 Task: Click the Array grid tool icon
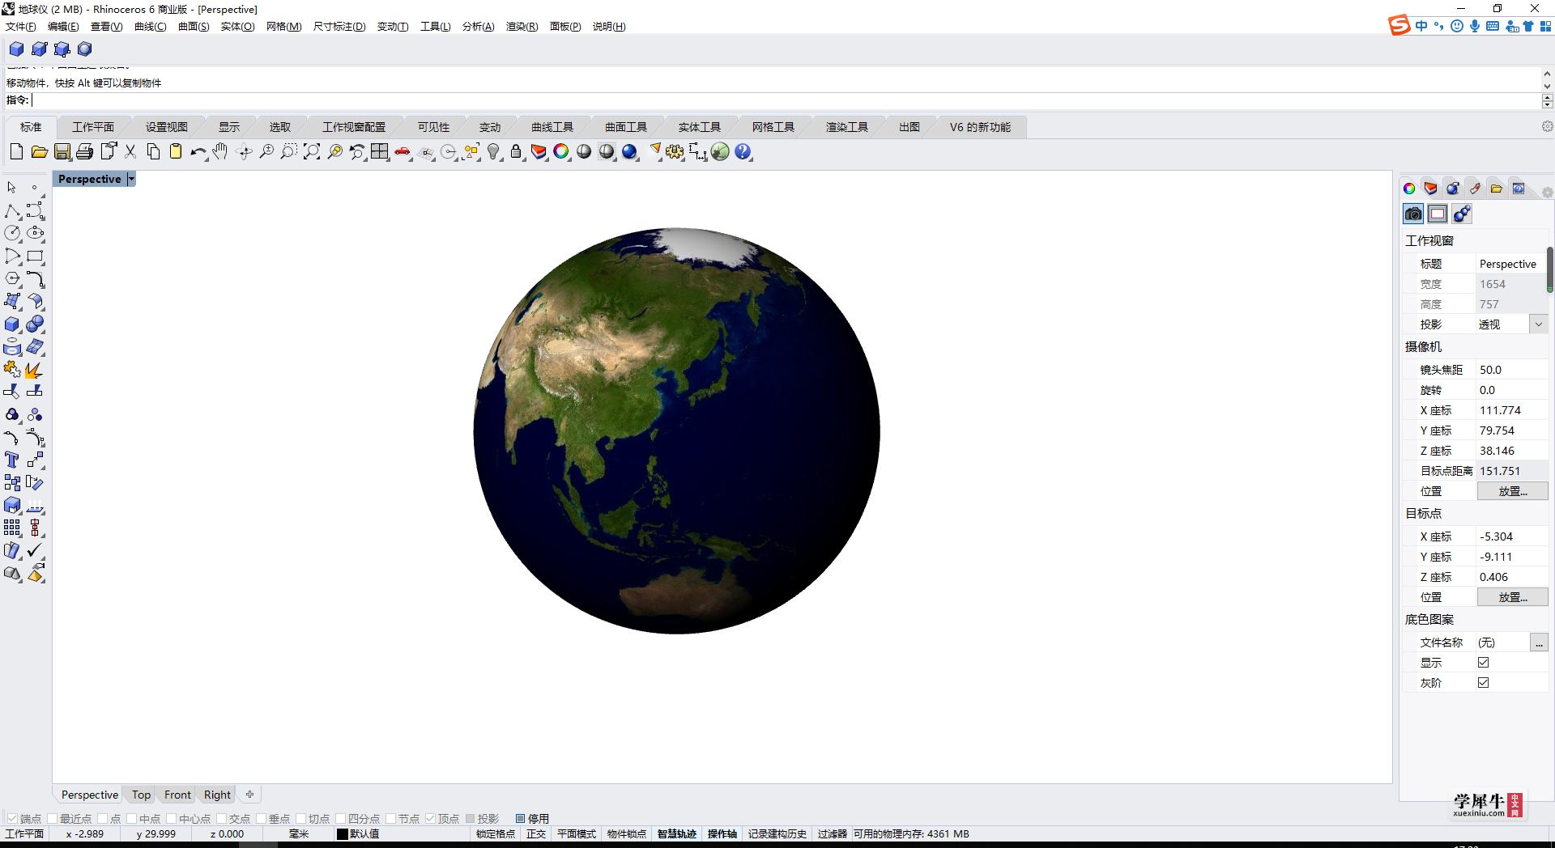(x=12, y=528)
